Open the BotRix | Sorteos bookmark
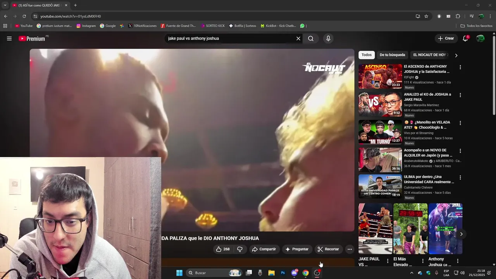This screenshot has width=496, height=279. coord(243,26)
